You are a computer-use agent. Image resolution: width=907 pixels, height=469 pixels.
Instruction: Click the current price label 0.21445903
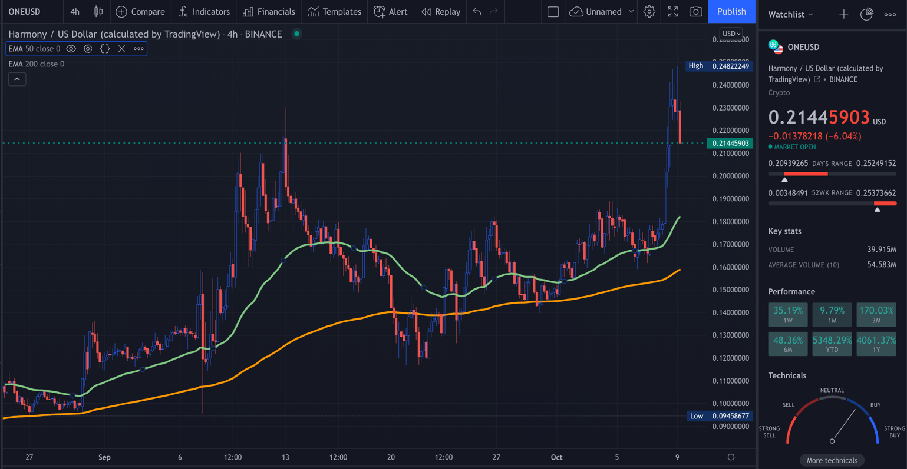click(731, 143)
